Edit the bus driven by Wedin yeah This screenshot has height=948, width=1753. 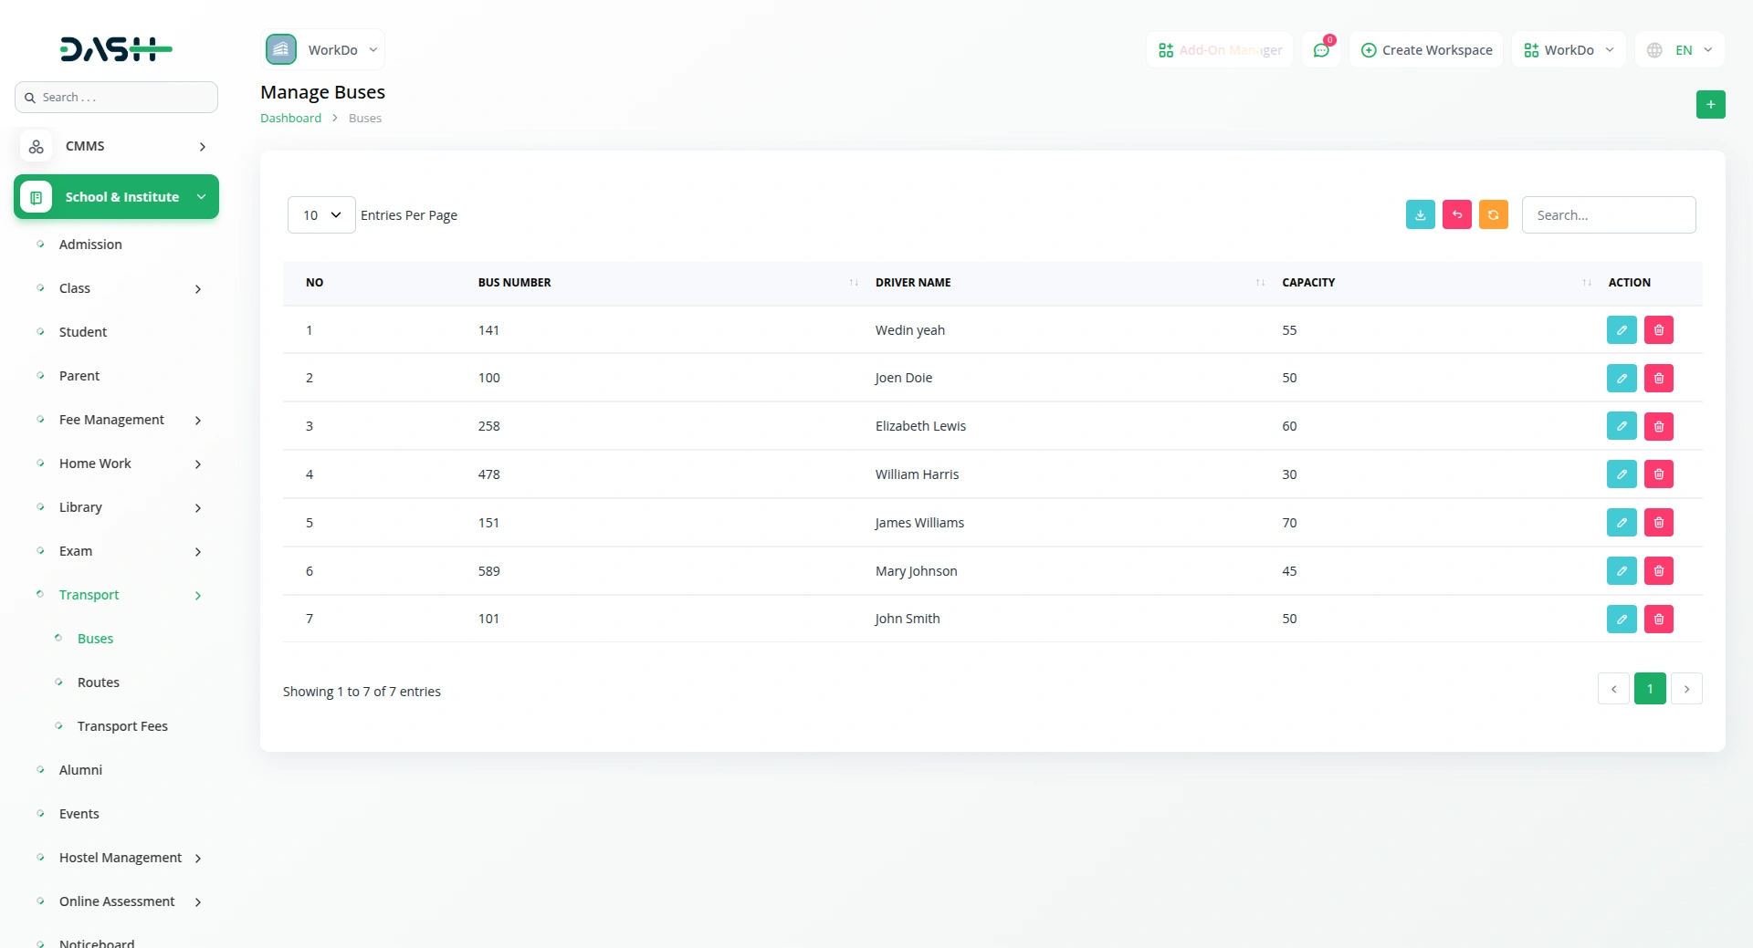point(1621,330)
